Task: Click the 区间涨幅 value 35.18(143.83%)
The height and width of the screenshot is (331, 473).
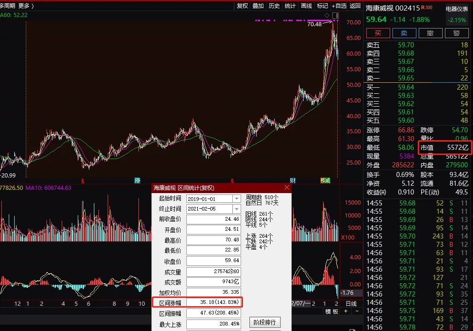Action: click(213, 302)
